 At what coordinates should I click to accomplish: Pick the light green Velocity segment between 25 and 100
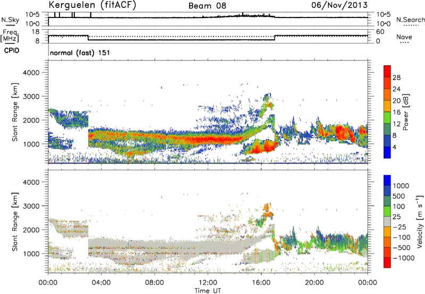coord(387,212)
